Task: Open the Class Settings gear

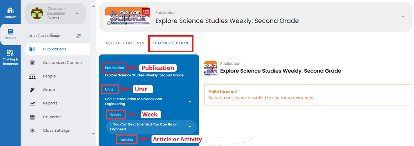Action: (x=32, y=130)
